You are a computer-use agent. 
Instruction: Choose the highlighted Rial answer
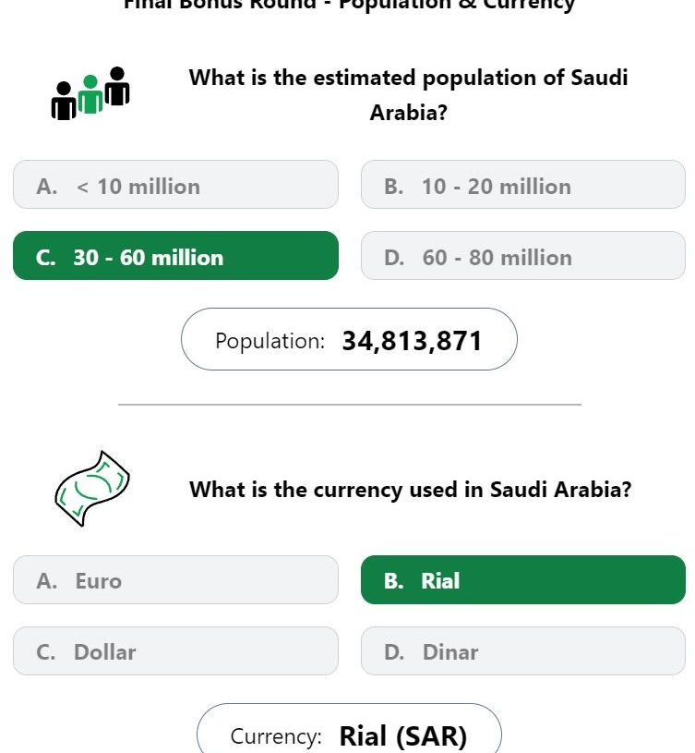click(x=522, y=580)
